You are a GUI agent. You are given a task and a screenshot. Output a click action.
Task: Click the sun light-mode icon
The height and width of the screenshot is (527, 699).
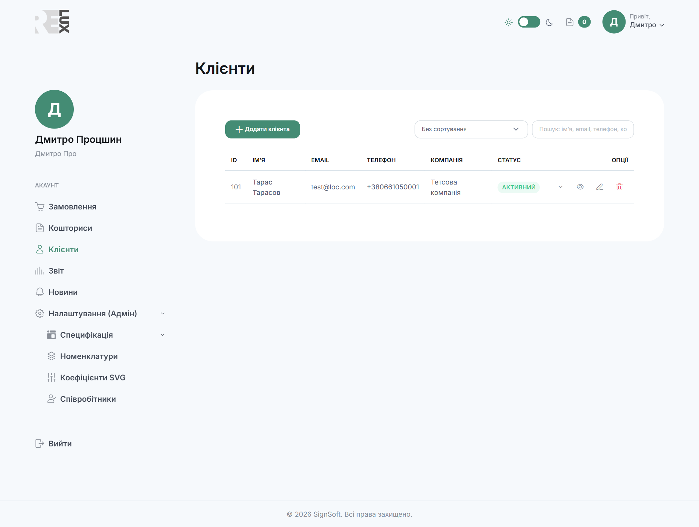click(508, 22)
